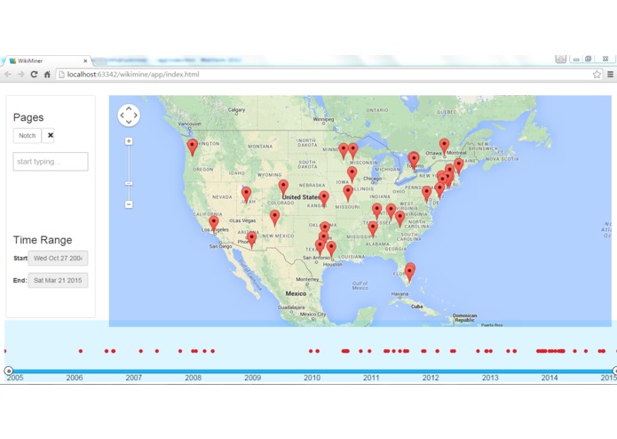This screenshot has height=439, width=617.
Task: Focus the 'start typing...' page search field
Action: tap(51, 162)
